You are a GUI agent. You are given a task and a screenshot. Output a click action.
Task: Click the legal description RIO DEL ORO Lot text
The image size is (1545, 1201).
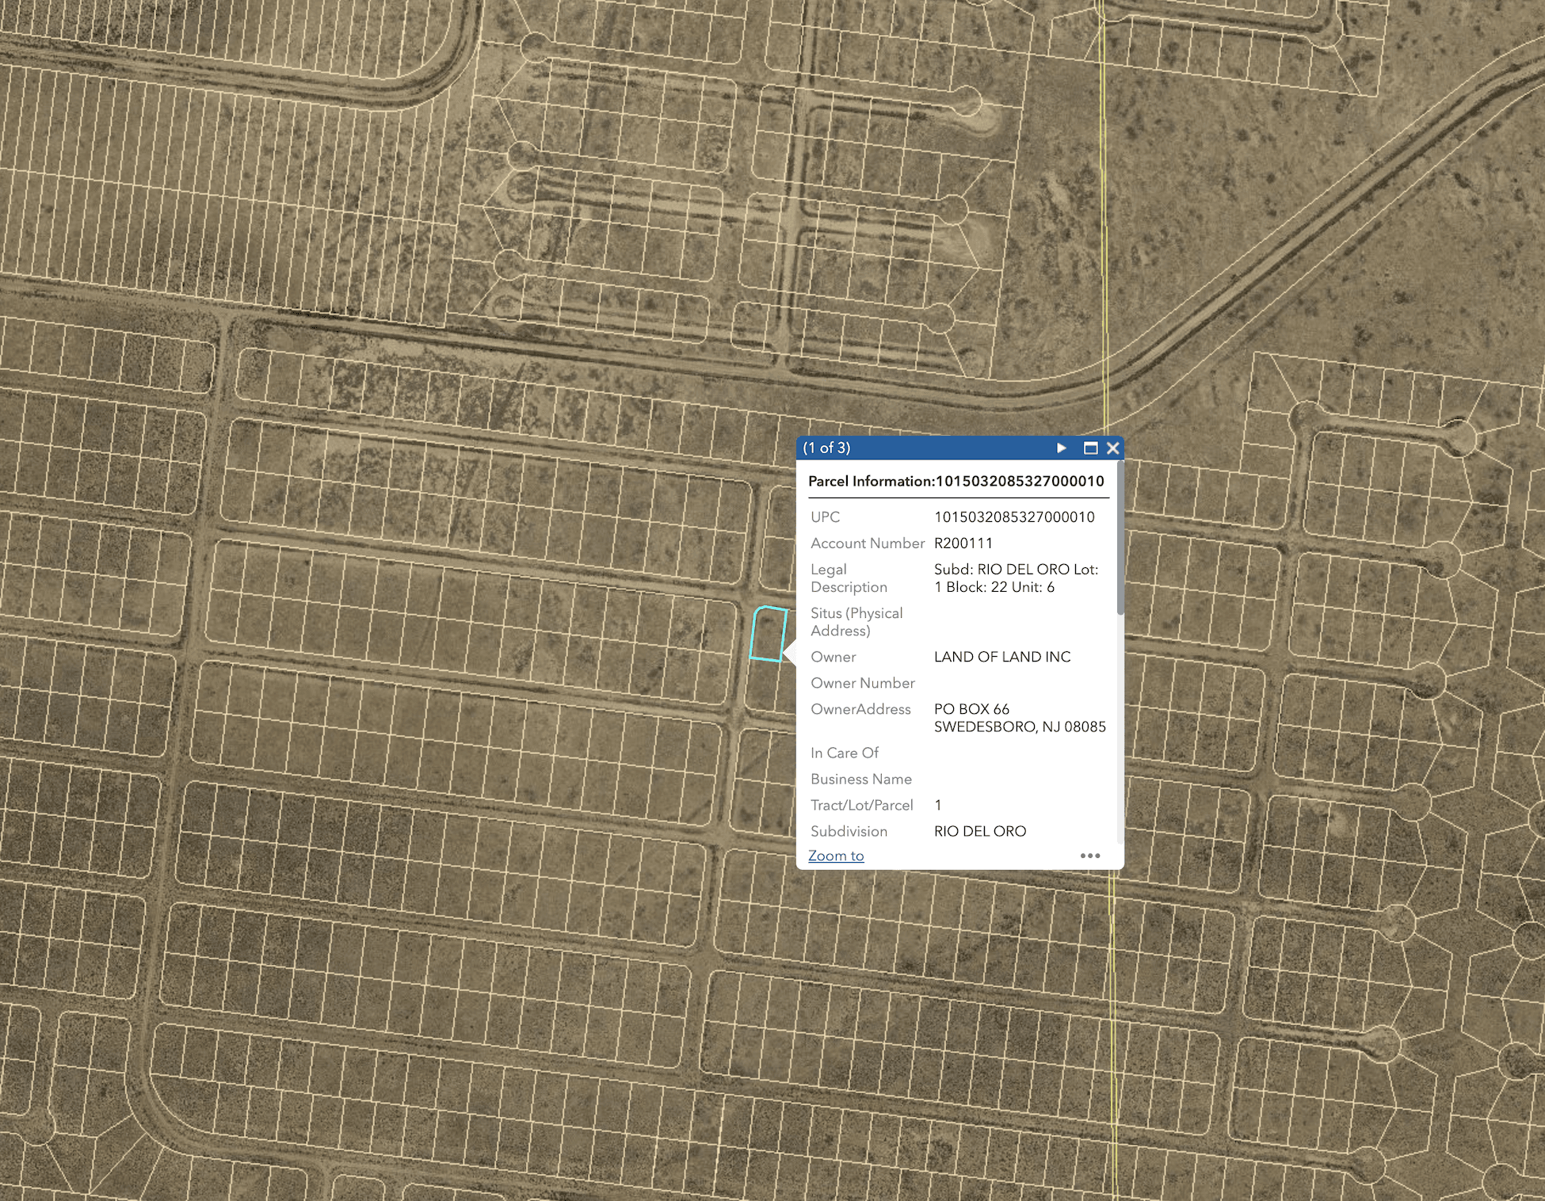point(1016,578)
